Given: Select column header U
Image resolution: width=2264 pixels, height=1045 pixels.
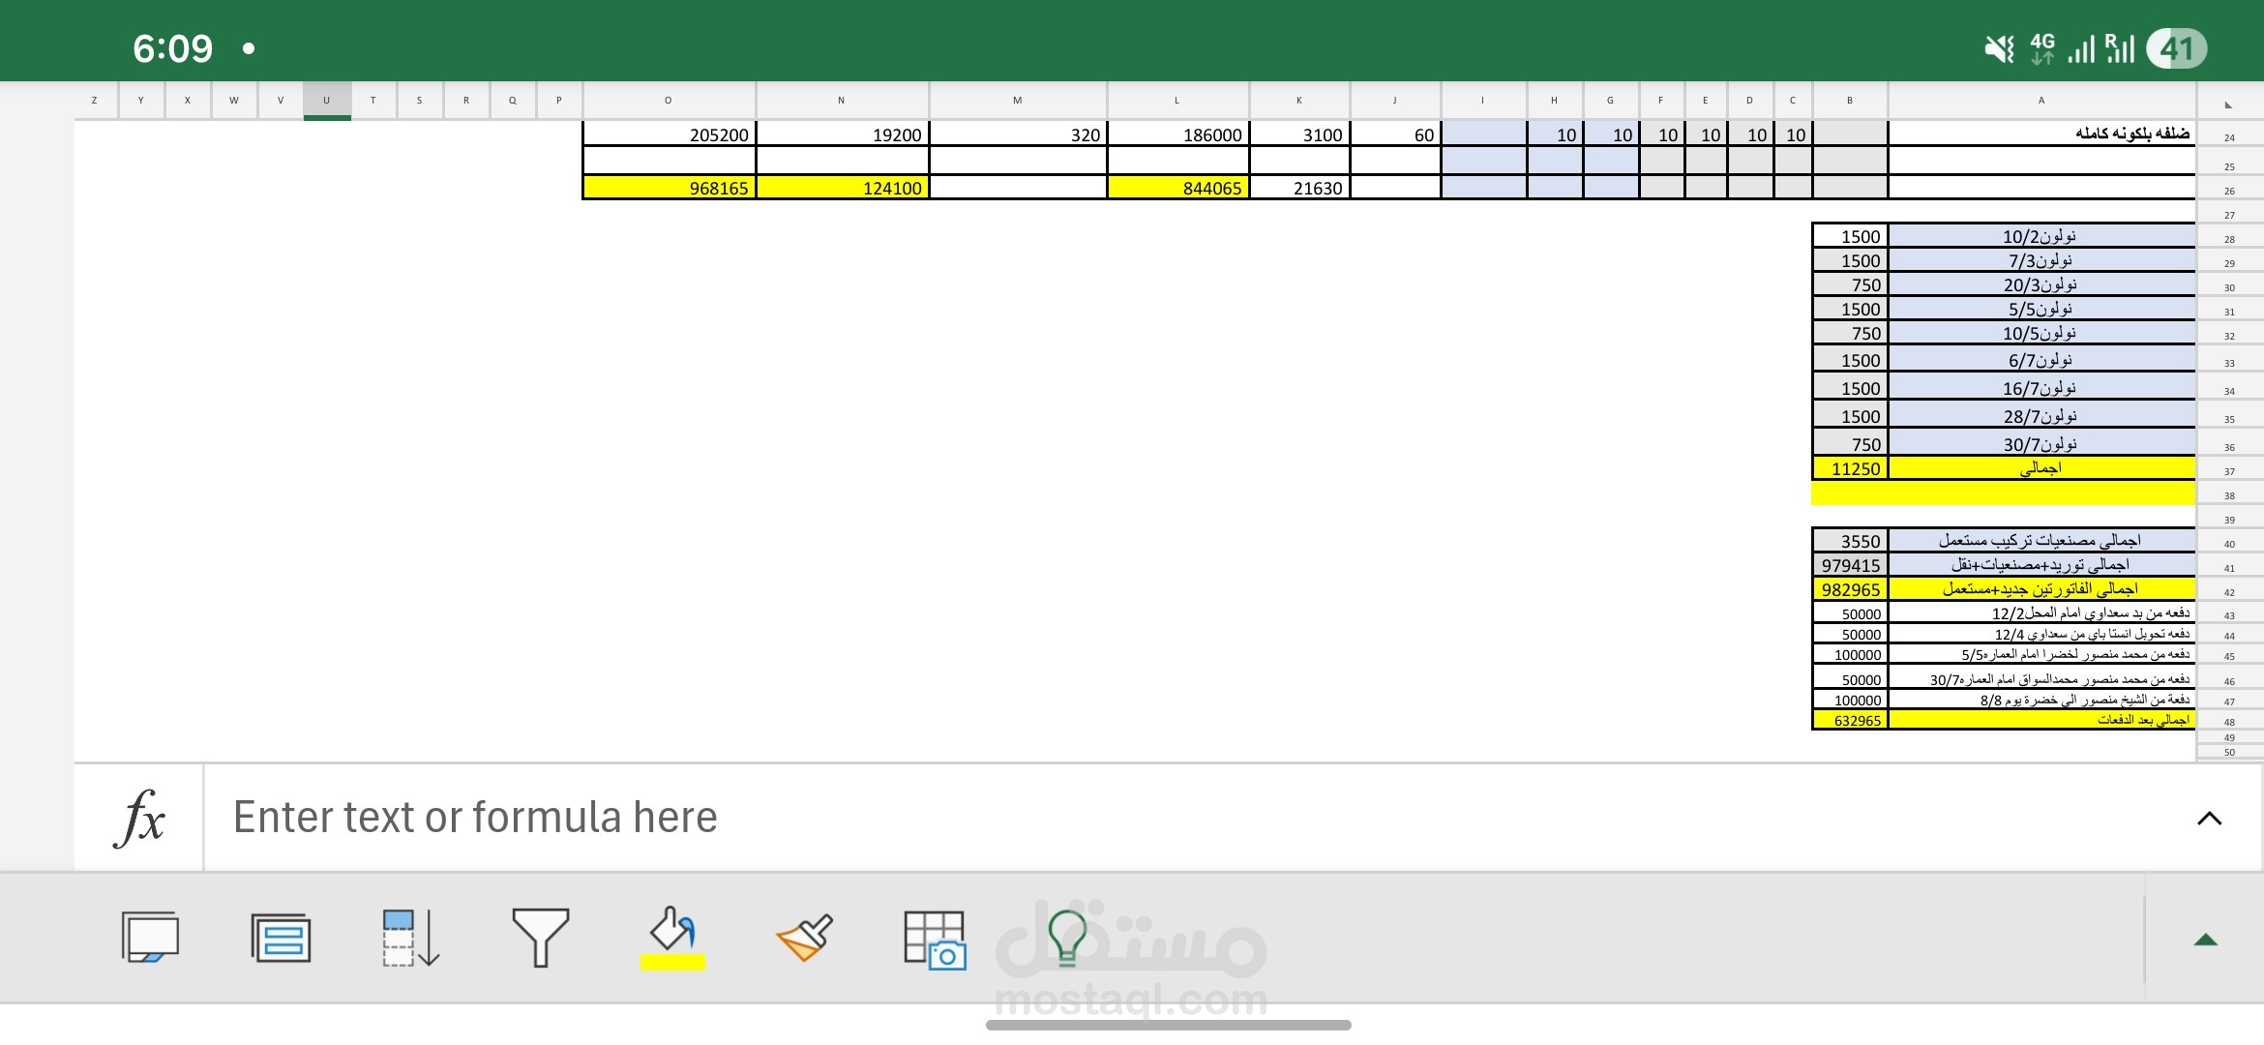Looking at the screenshot, I should coord(327,101).
